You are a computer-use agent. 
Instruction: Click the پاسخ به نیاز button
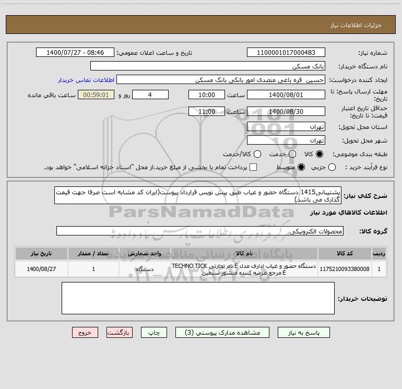[303, 332]
